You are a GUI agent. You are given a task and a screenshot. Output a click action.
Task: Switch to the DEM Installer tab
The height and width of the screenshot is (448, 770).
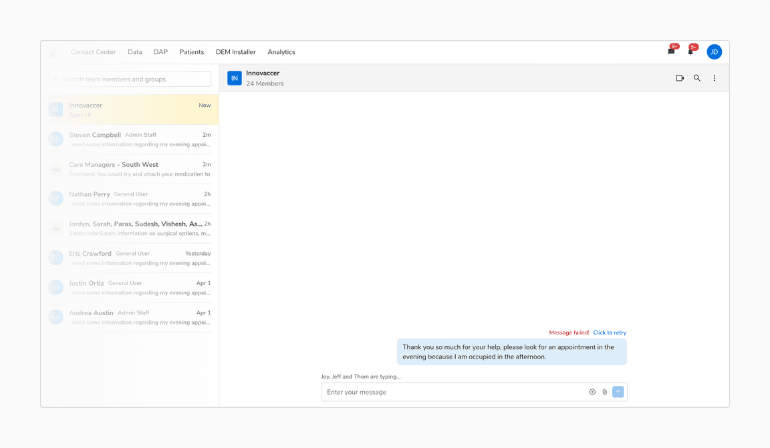point(235,51)
